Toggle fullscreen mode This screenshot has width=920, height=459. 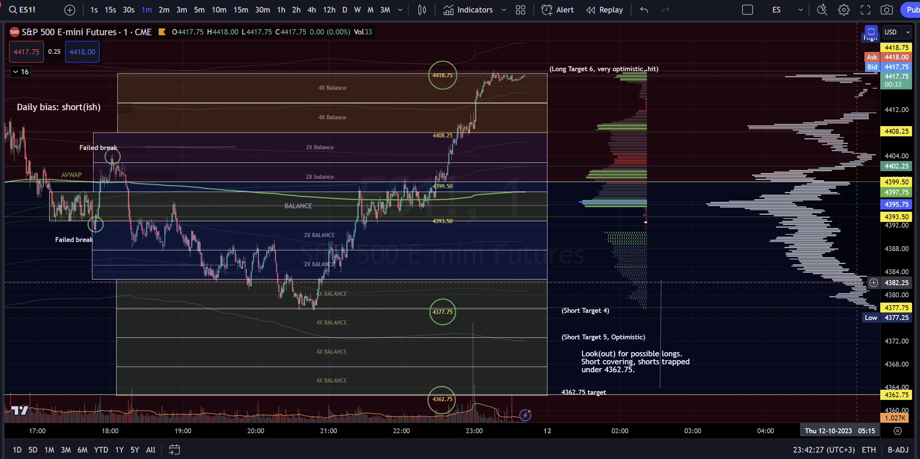pyautogui.click(x=865, y=10)
